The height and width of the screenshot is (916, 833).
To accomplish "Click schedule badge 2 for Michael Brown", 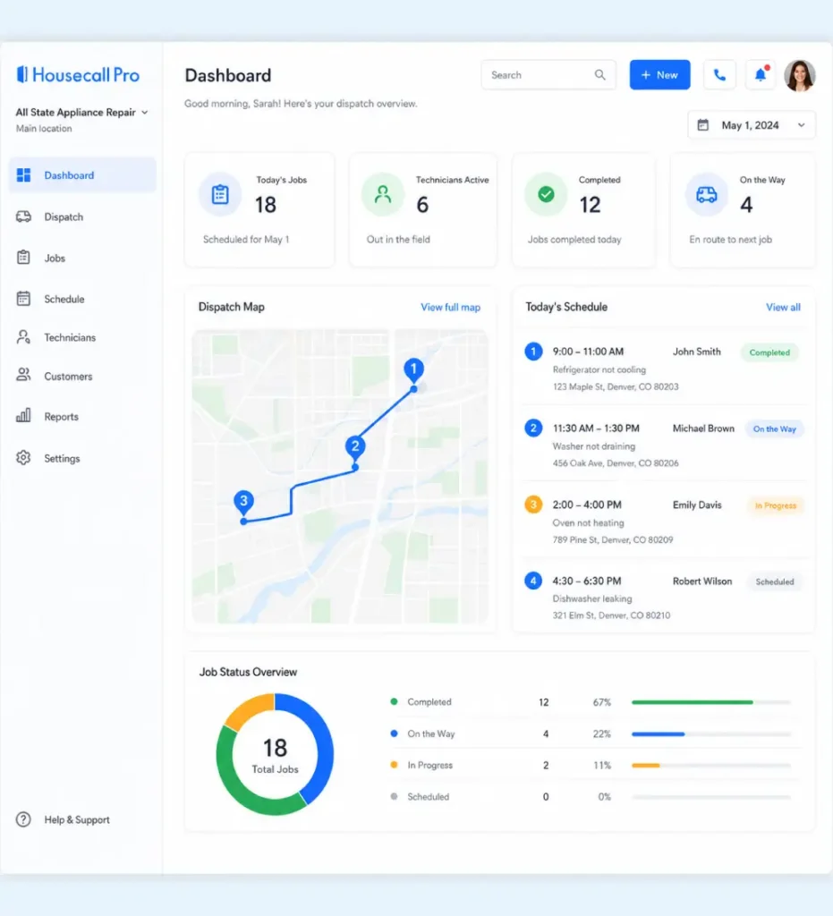I will click(533, 428).
